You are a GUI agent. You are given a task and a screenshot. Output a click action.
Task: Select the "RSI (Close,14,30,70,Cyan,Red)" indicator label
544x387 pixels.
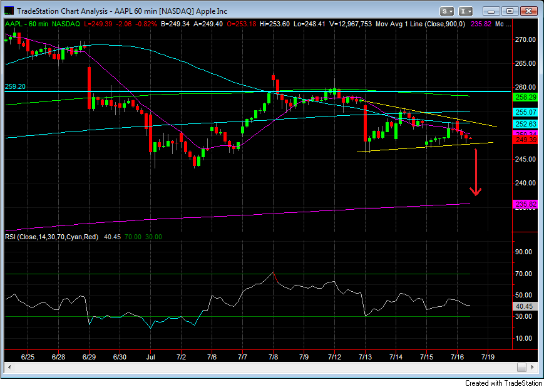51,237
